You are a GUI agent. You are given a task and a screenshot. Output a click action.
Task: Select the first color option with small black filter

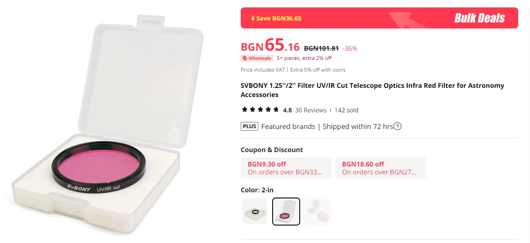coord(255,212)
